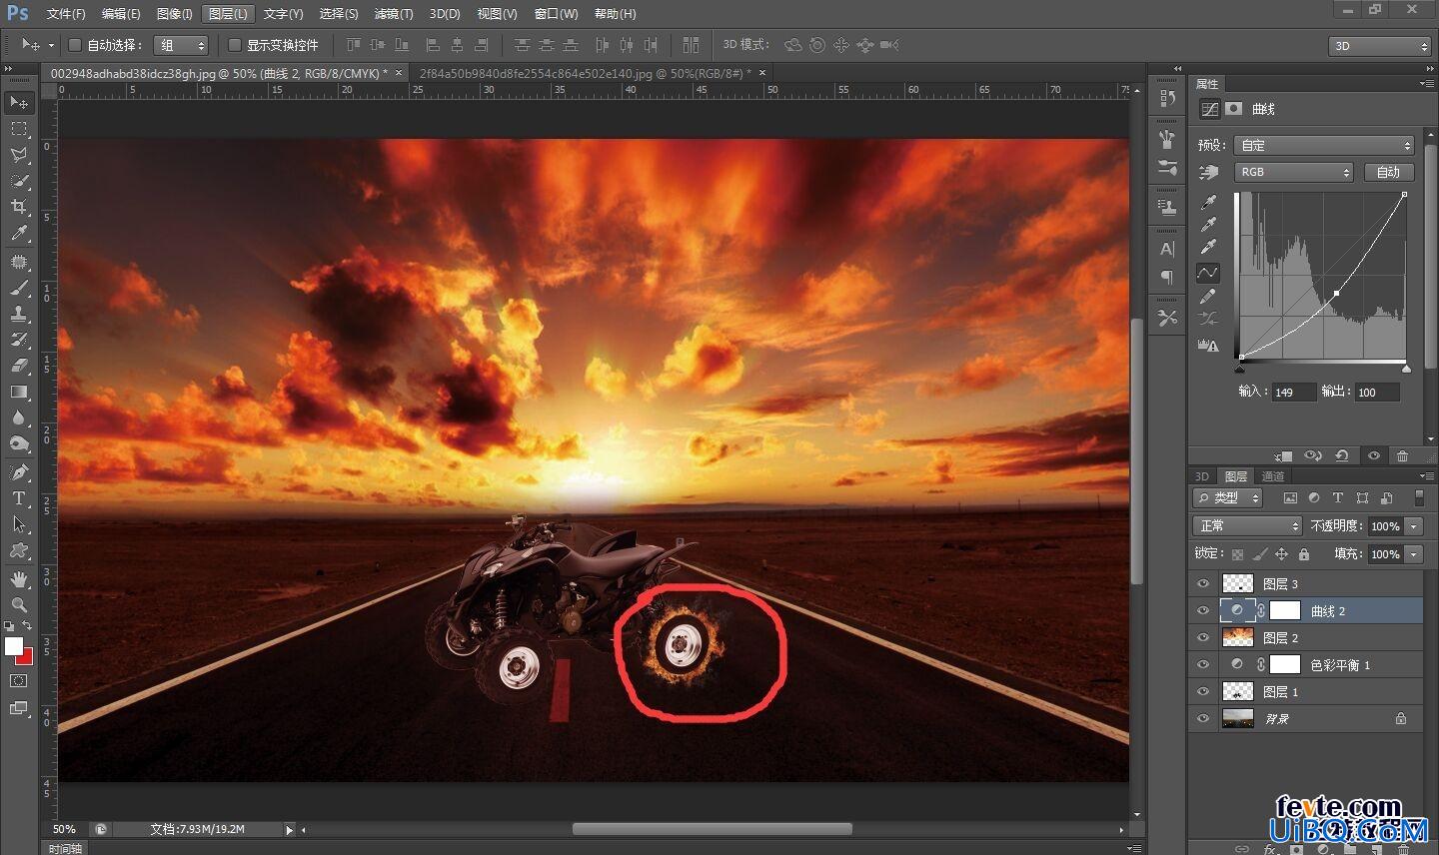Open the 填充 slider arrow
Screen dimensions: 1439x855
1413,553
